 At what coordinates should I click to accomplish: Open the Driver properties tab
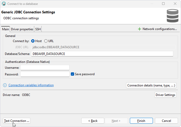coord(22,29)
